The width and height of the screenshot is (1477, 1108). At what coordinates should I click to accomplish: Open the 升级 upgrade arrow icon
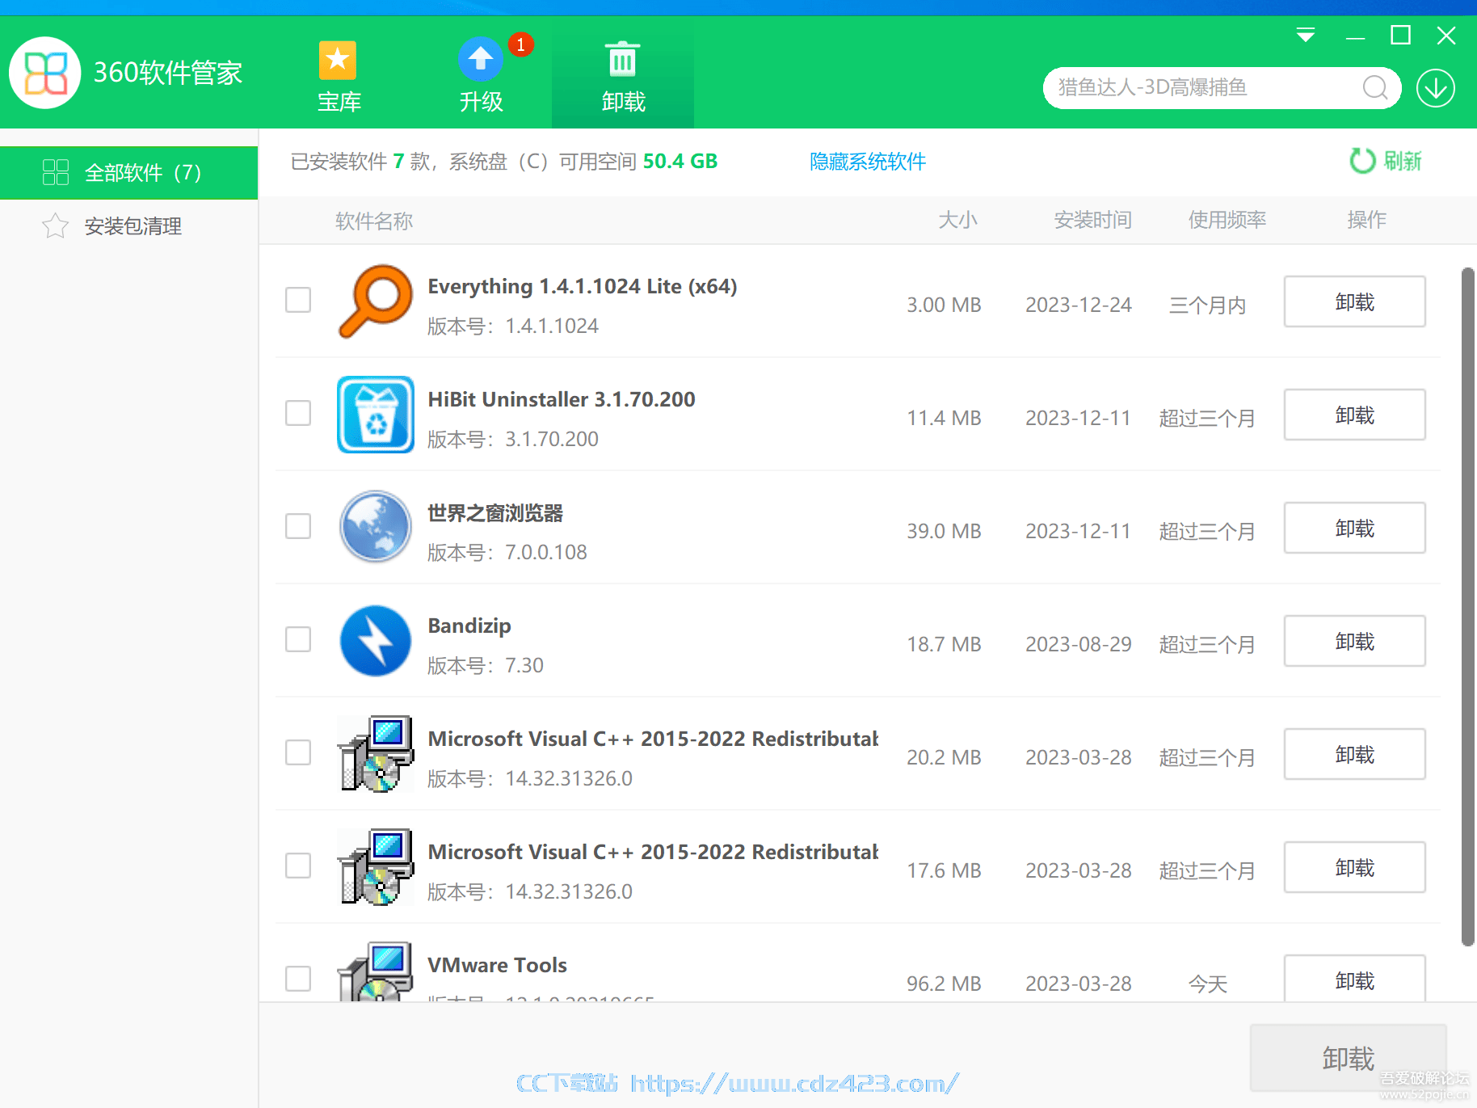pos(481,59)
